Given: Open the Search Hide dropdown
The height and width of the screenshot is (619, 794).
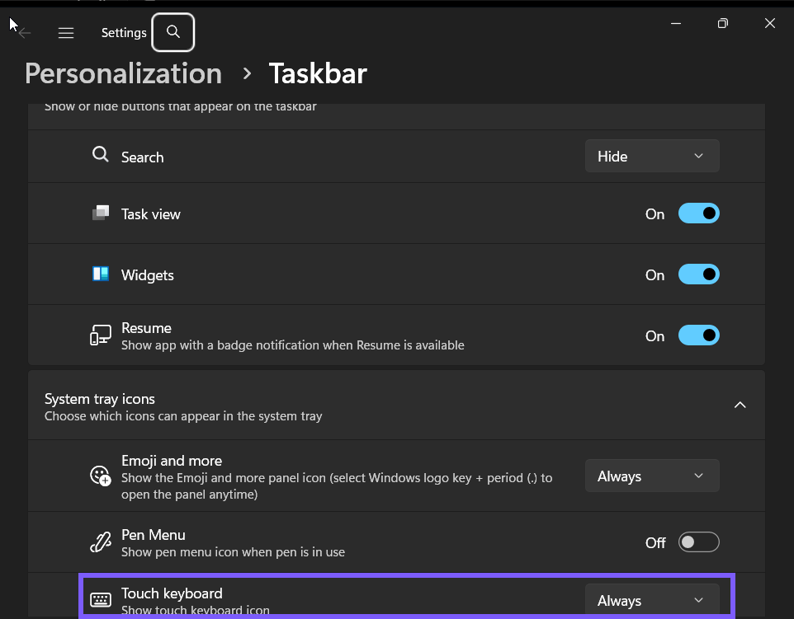Looking at the screenshot, I should point(652,156).
